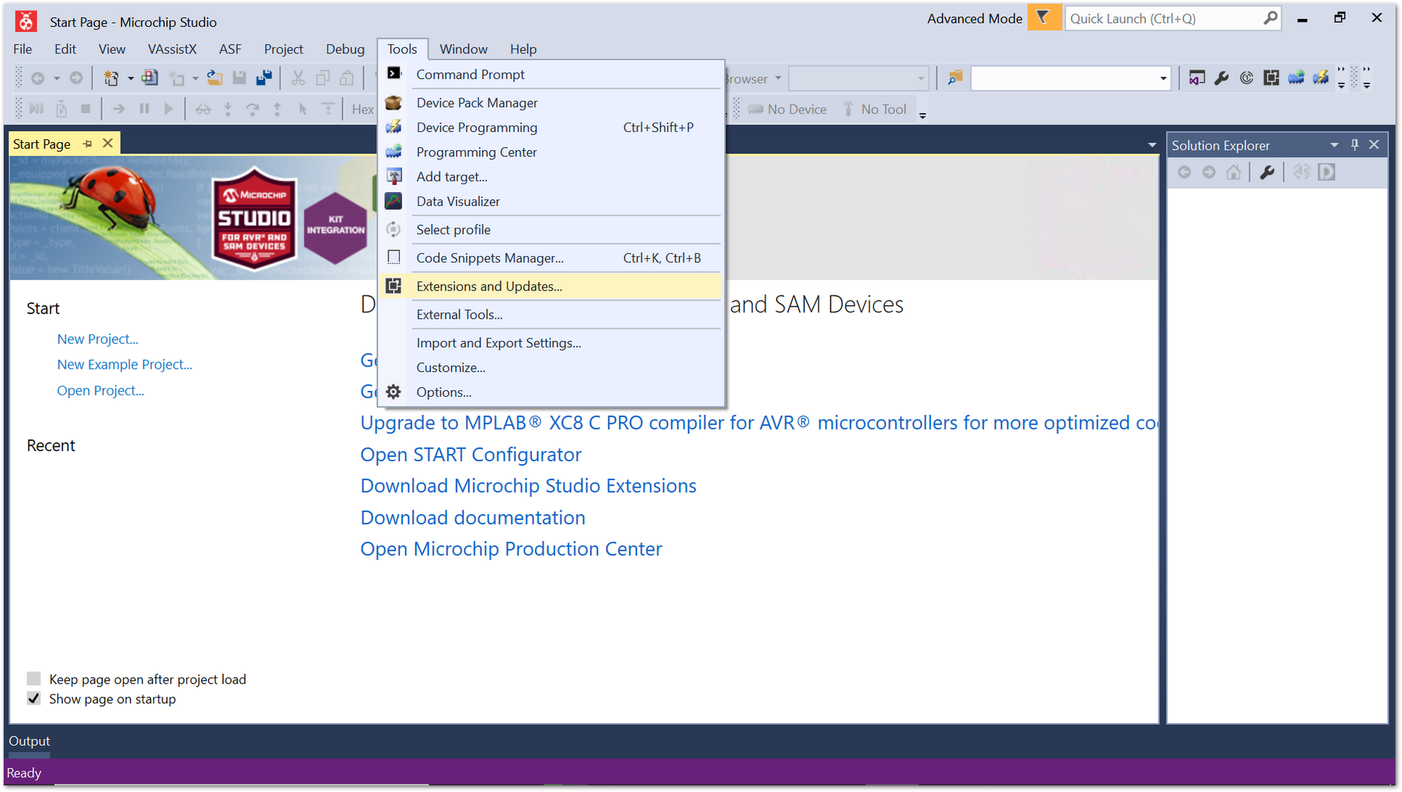Click the Data Visualizer graph icon
The width and height of the screenshot is (1402, 792).
tap(394, 201)
